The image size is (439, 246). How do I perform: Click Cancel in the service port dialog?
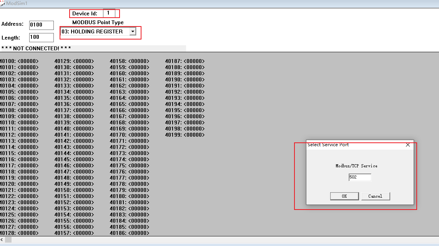[x=375, y=196]
